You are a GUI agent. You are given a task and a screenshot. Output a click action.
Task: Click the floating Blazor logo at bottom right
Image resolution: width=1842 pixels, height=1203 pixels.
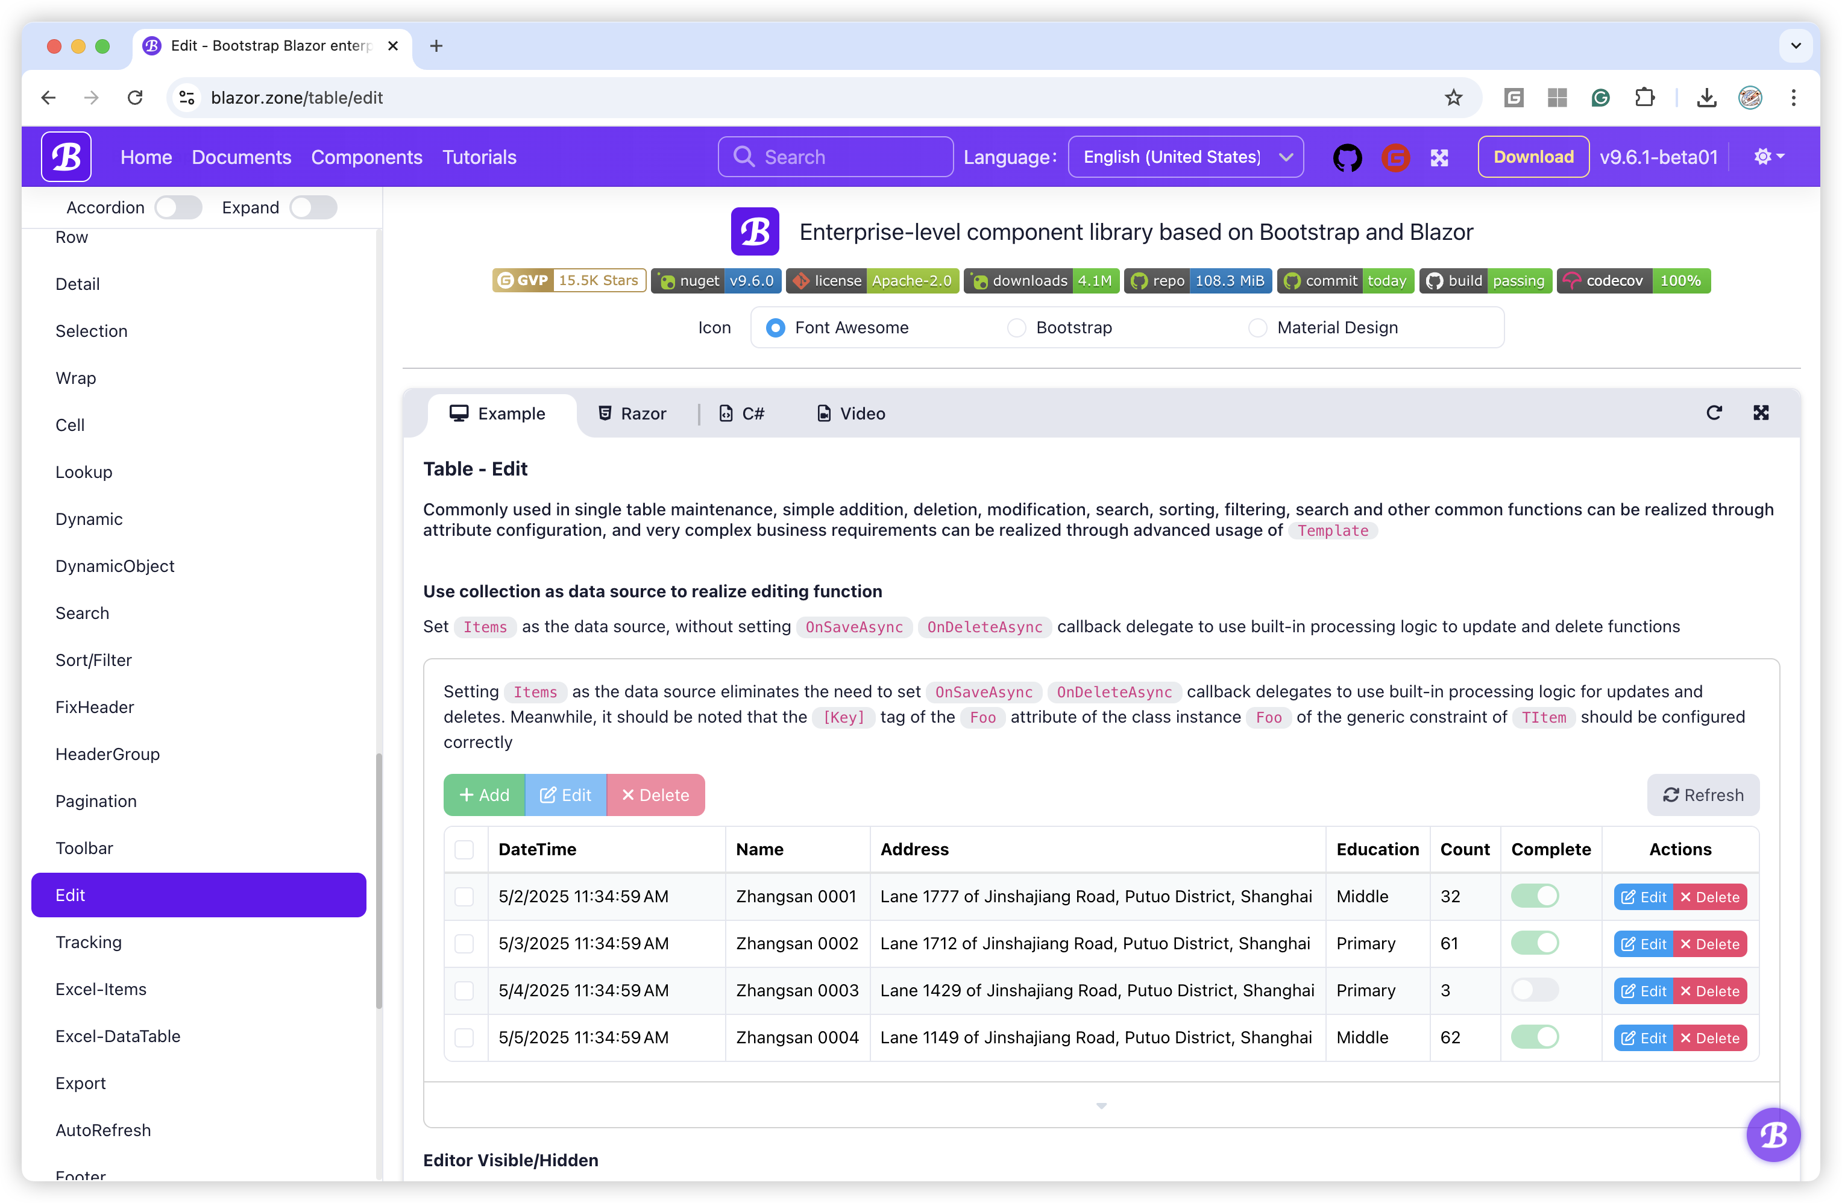[x=1773, y=1135]
